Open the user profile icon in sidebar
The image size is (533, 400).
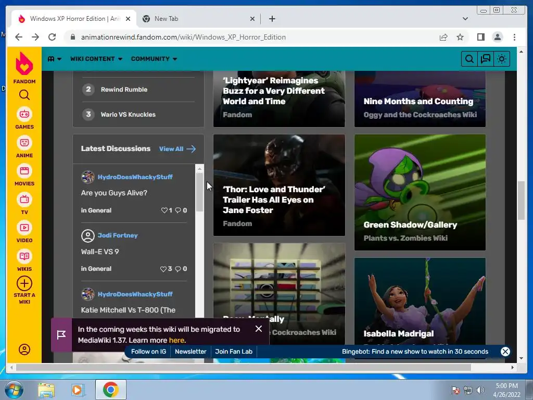[24, 349]
